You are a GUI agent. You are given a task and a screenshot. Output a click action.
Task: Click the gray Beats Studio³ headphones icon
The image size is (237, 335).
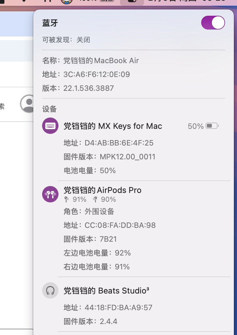50,290
